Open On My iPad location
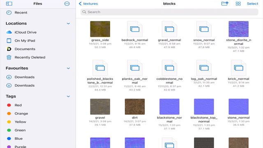Viewport: 263px width, 148px height. click(x=25, y=41)
